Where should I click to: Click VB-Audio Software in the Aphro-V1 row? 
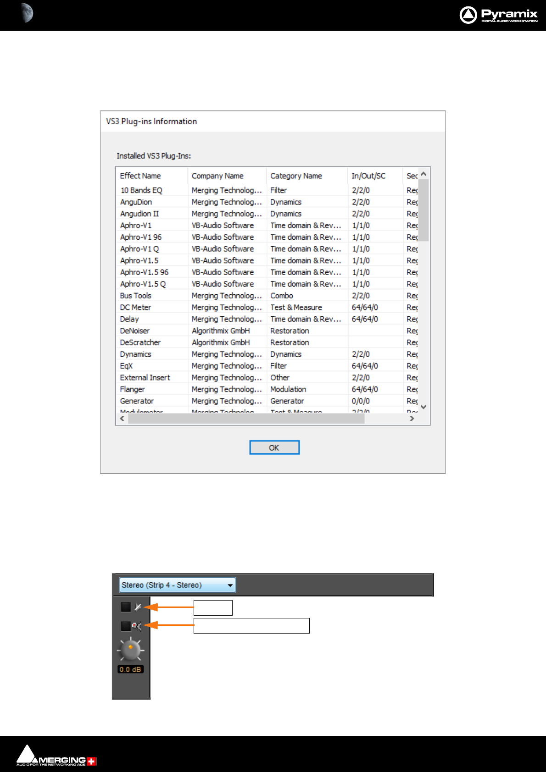pyautogui.click(x=223, y=225)
